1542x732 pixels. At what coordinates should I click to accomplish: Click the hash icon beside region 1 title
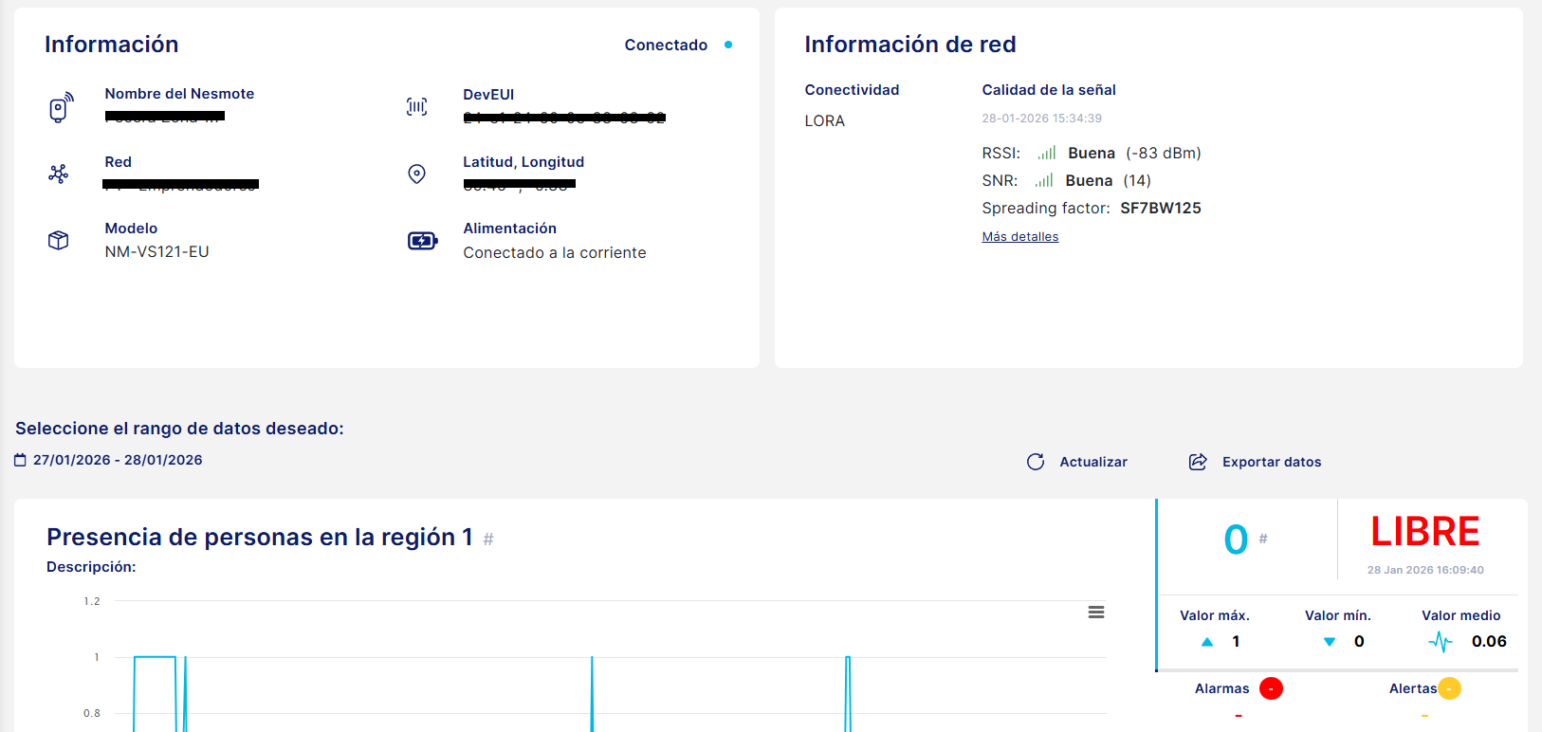tap(488, 539)
